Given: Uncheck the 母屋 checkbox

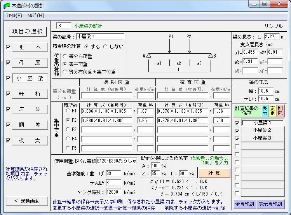Looking at the screenshot, I should tap(8, 63).
